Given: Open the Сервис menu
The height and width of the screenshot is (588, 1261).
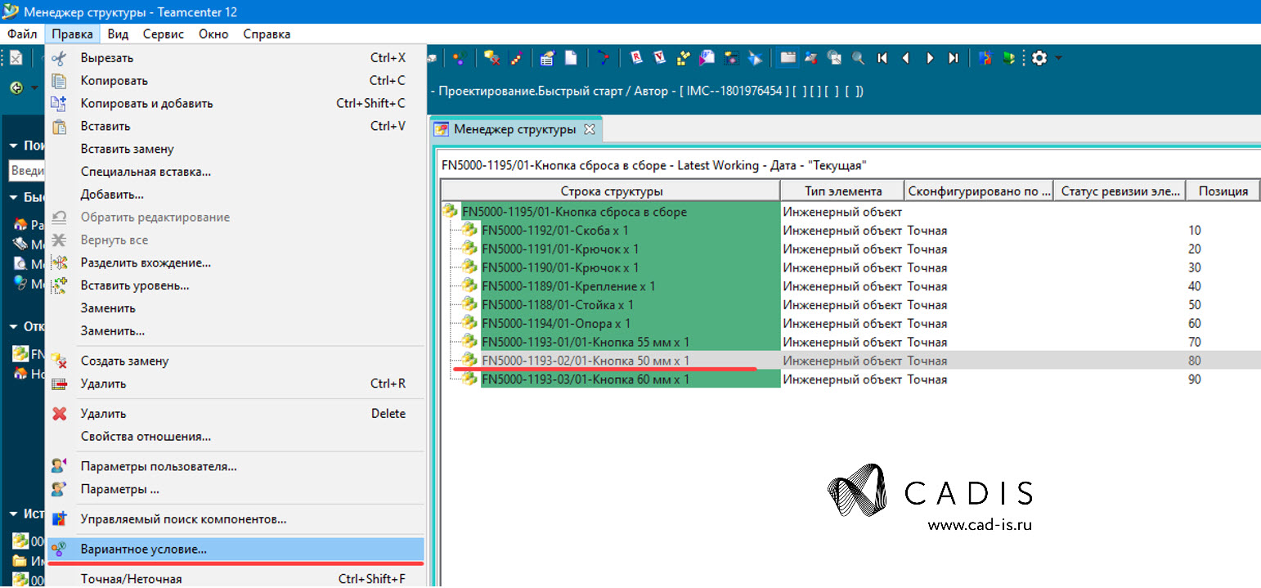Looking at the screenshot, I should (164, 34).
